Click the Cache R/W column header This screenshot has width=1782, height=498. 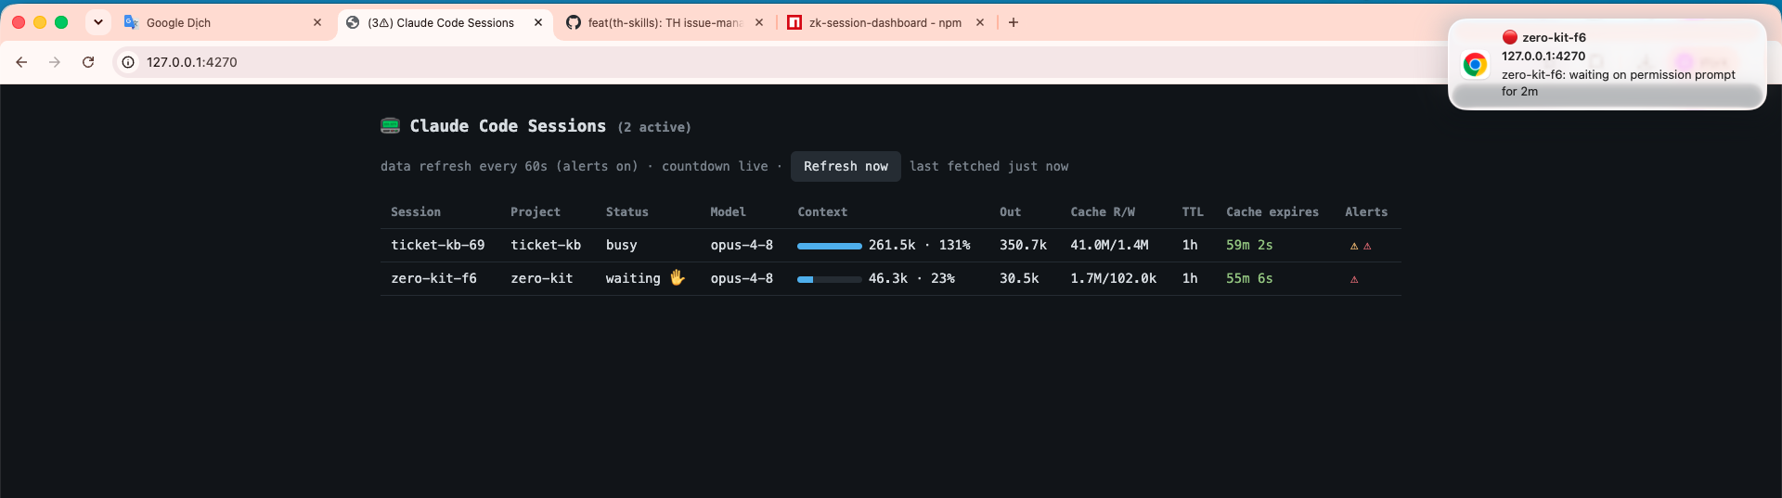[x=1103, y=212]
